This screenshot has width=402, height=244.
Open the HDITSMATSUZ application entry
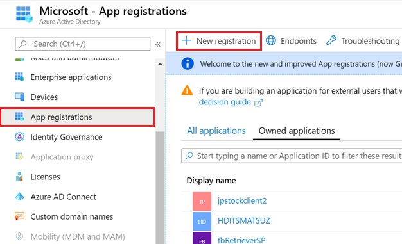[243, 220]
